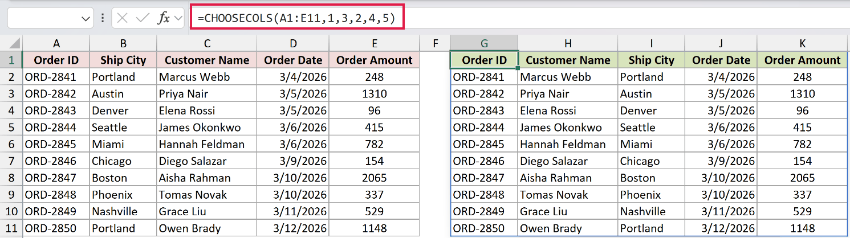The width and height of the screenshot is (850, 238).
Task: Click the Ship City header cell in column I
Action: coord(651,60)
